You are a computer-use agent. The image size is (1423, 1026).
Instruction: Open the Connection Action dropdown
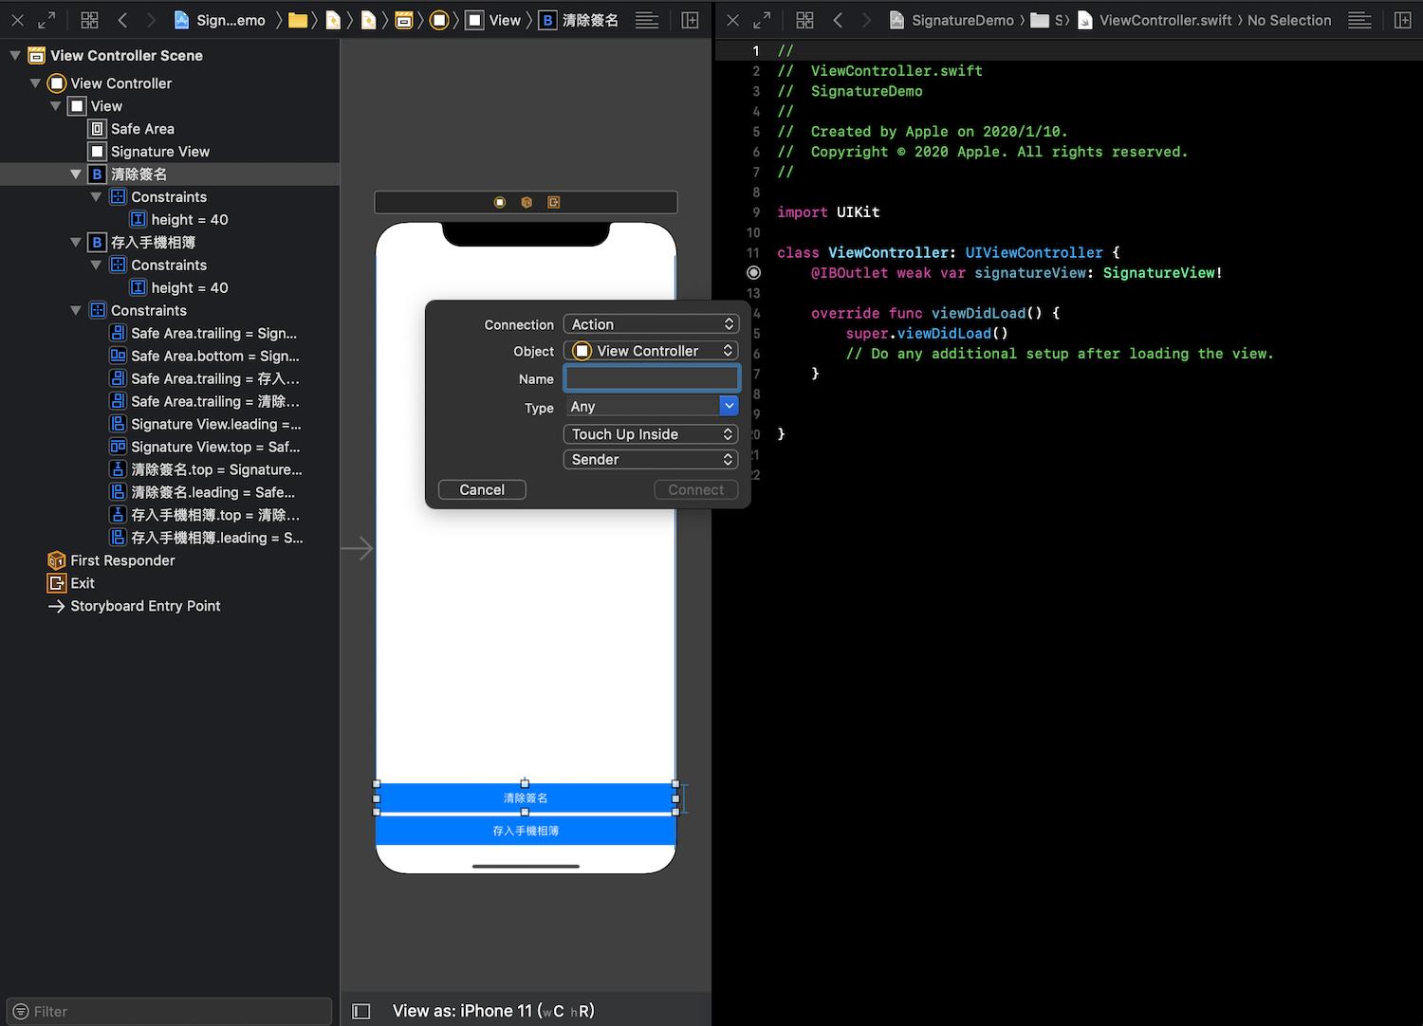point(651,324)
